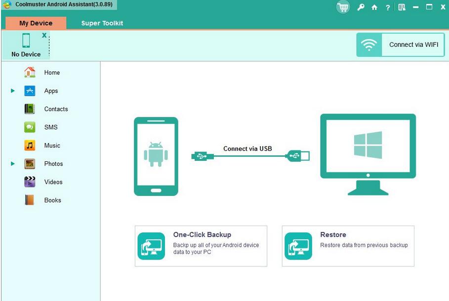
Task: Click the Music note icon
Action: [30, 146]
